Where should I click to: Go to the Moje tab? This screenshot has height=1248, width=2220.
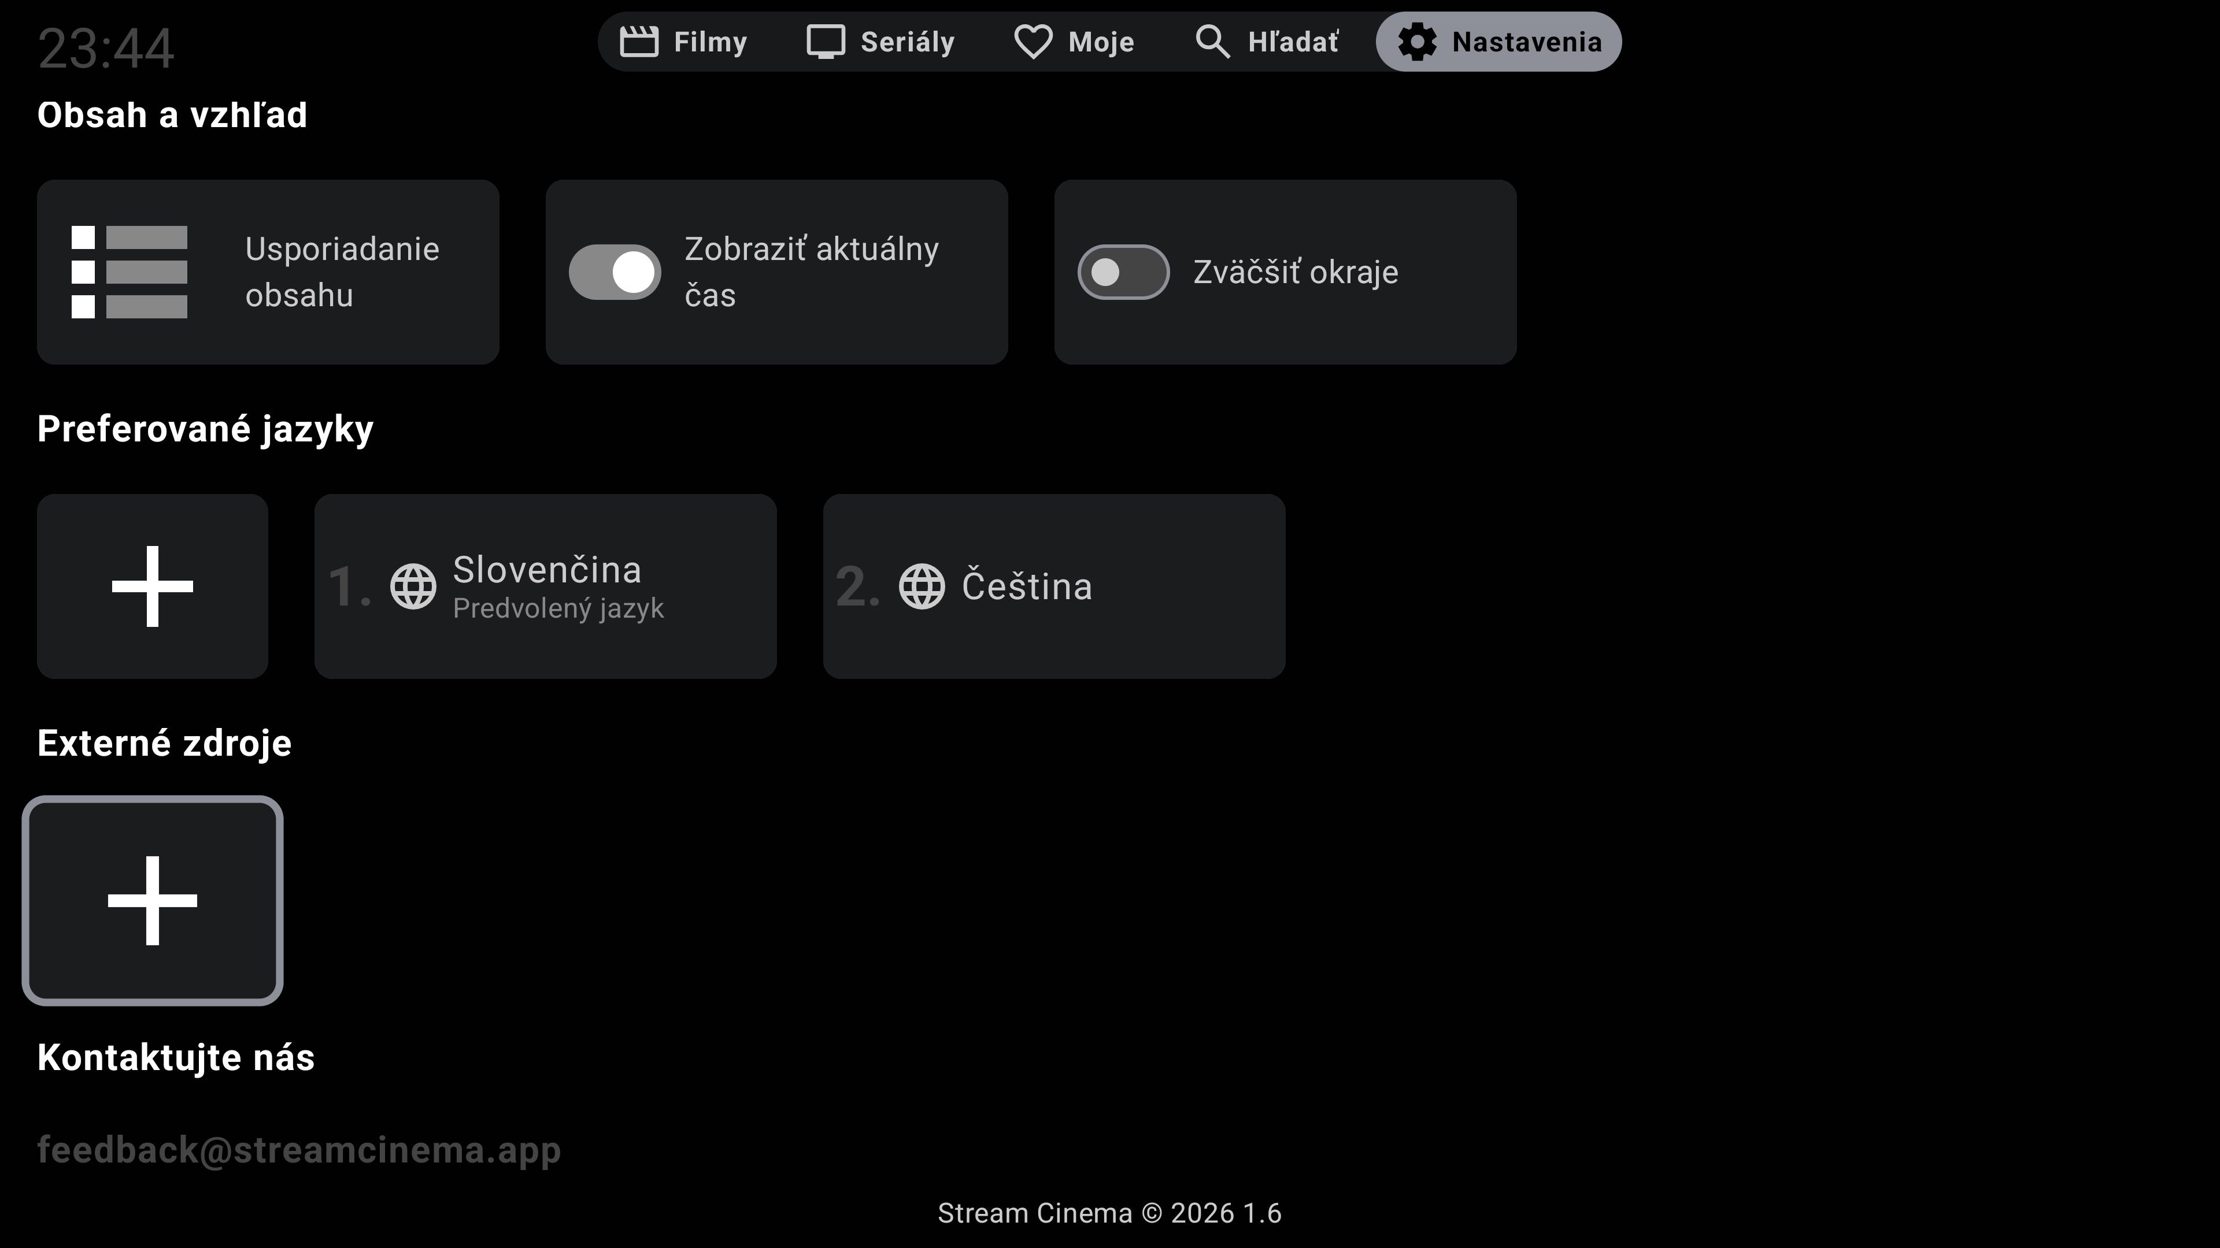1101,42
